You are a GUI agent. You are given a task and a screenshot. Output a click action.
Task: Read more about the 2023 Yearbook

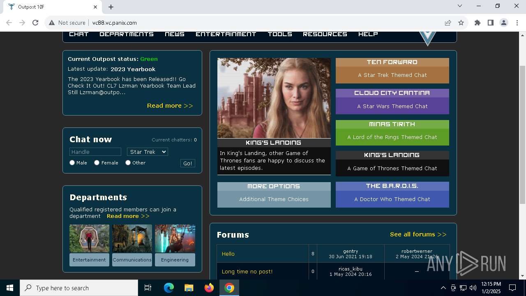pyautogui.click(x=170, y=106)
